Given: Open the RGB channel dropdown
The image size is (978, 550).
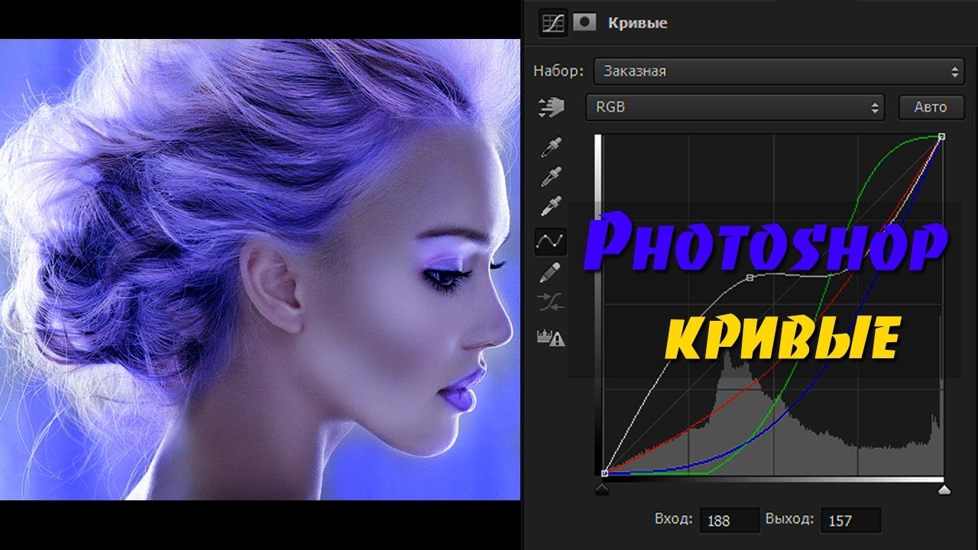Looking at the screenshot, I should tap(734, 108).
